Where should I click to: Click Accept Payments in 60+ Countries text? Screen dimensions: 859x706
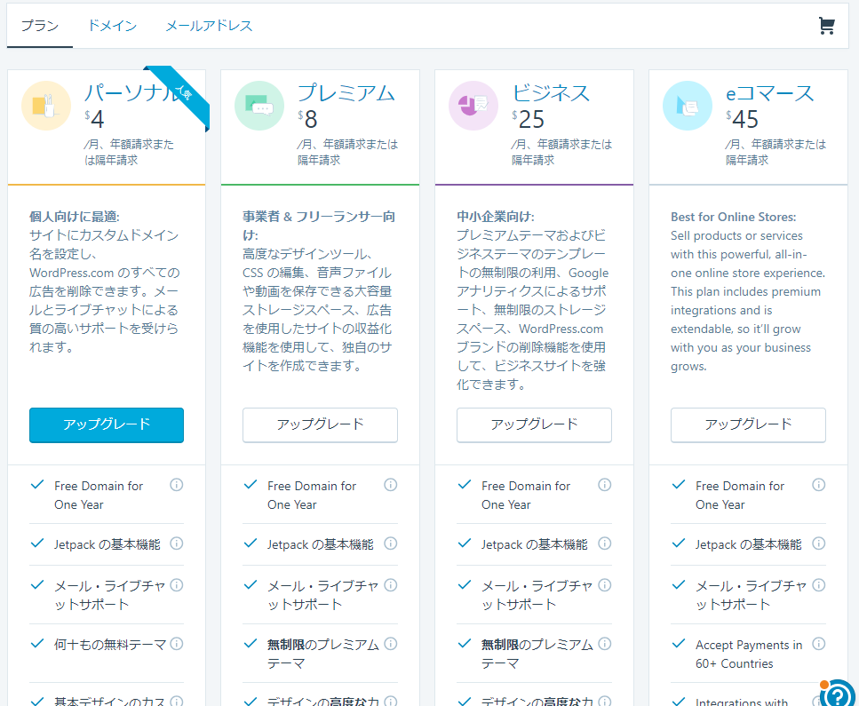(749, 654)
